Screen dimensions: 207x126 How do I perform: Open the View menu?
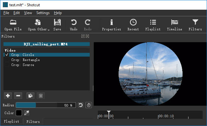coord(28,13)
